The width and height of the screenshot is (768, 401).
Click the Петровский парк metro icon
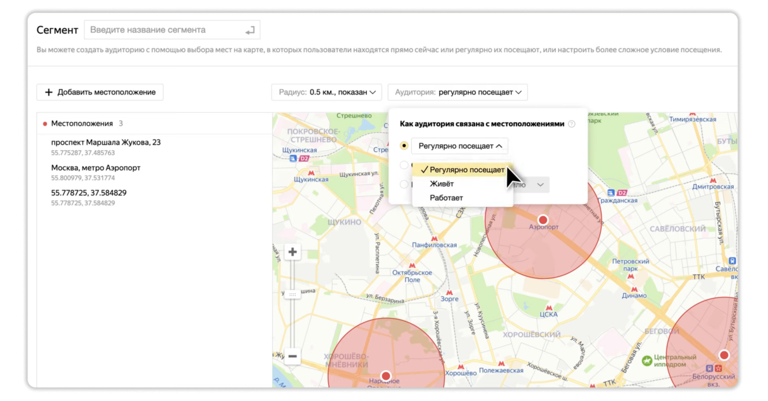pyautogui.click(x=631, y=276)
